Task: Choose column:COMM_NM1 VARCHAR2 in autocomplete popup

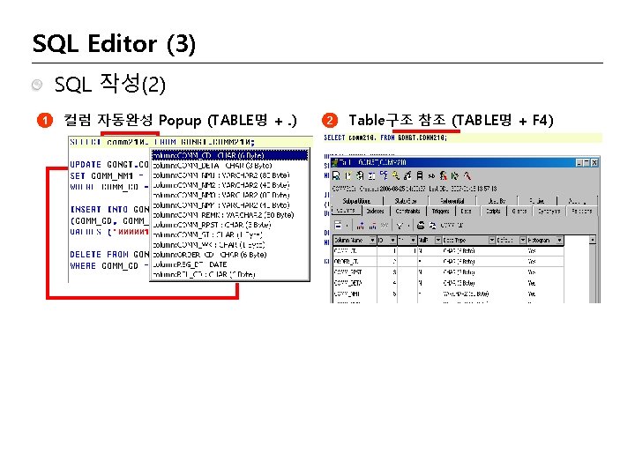Action: [x=229, y=175]
